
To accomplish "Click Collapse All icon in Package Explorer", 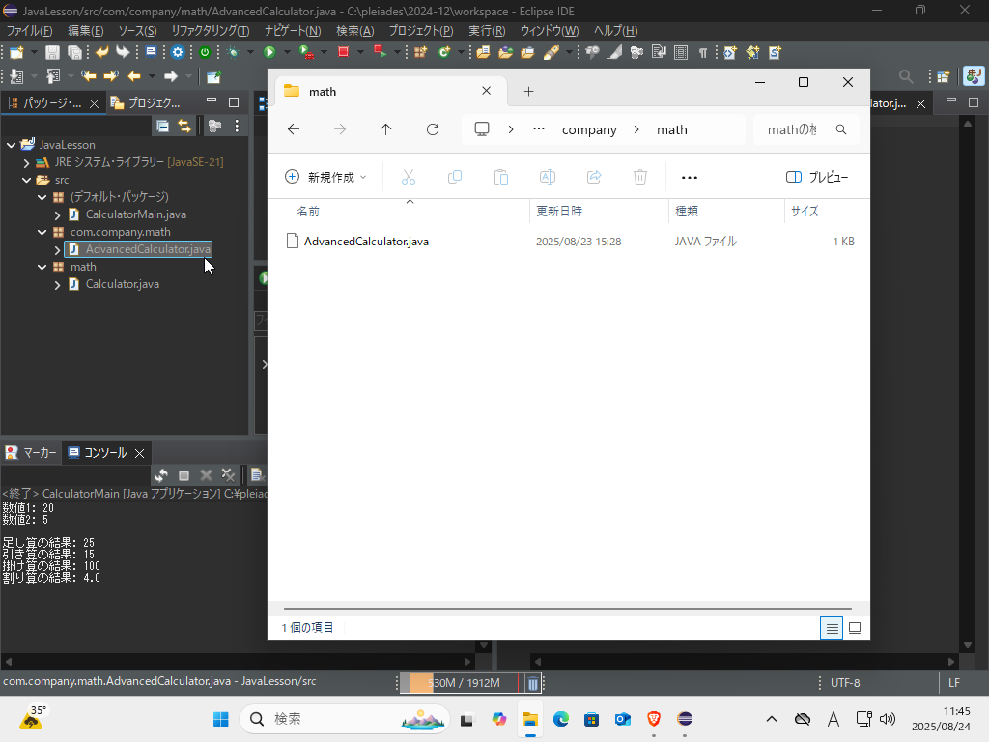I will (162, 127).
